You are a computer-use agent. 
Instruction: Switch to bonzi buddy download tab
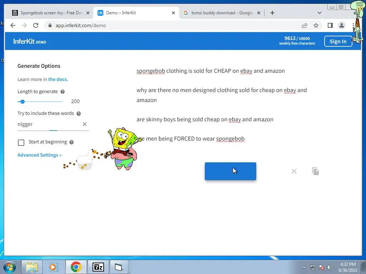(222, 13)
